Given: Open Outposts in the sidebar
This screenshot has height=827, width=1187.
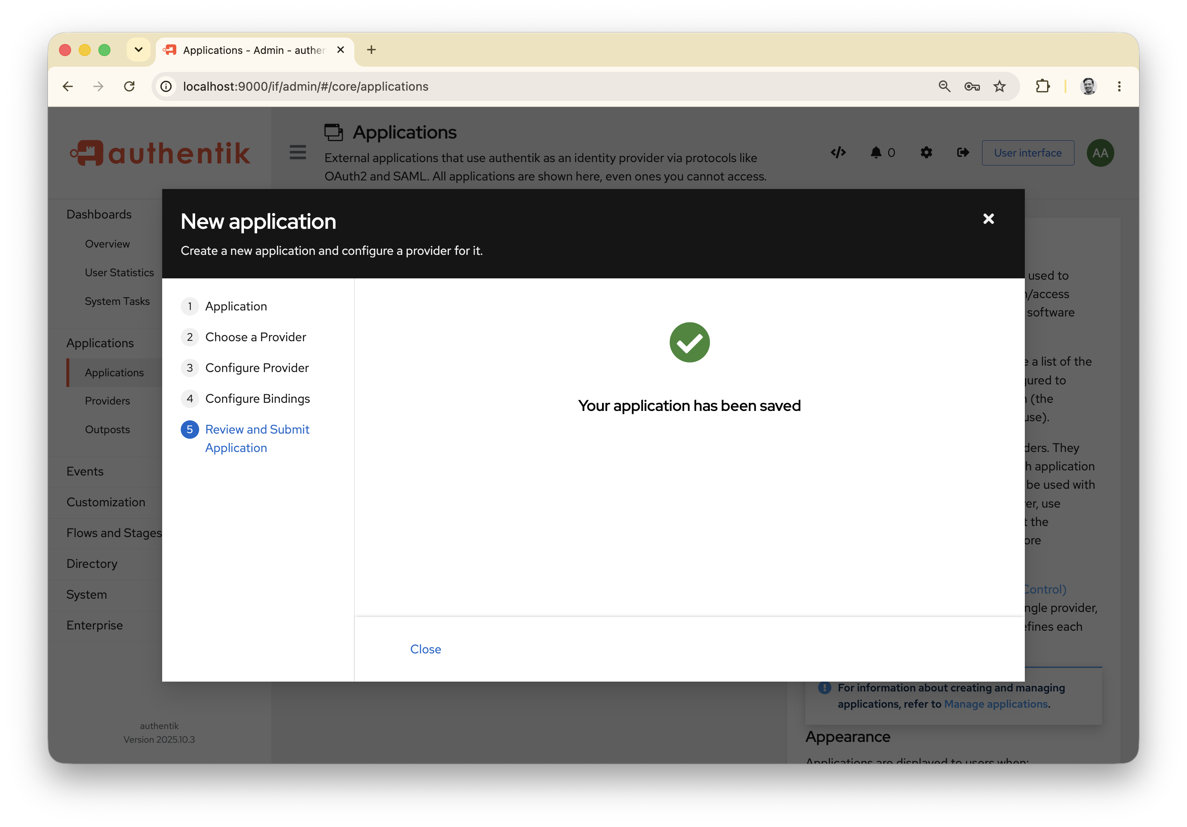Looking at the screenshot, I should tap(107, 430).
